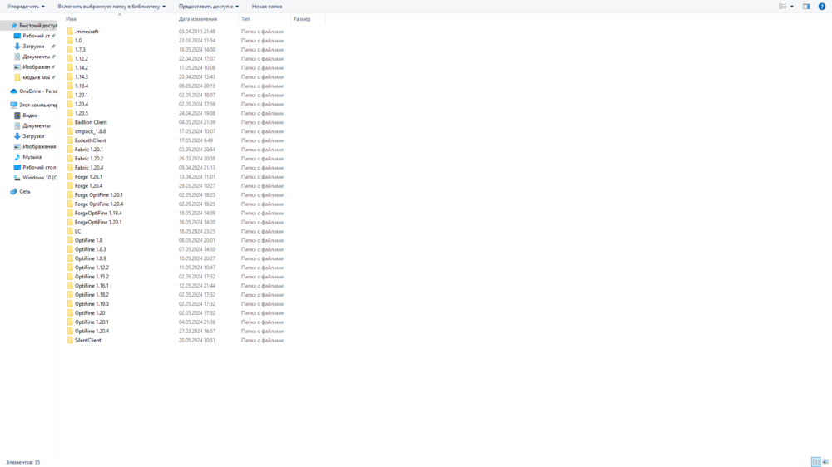Select folder name Forge OptiFine 1.20.4

pos(99,204)
